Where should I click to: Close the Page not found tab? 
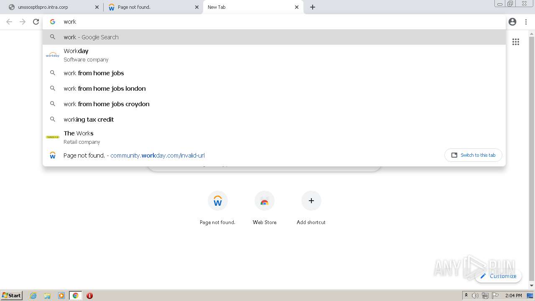197,7
